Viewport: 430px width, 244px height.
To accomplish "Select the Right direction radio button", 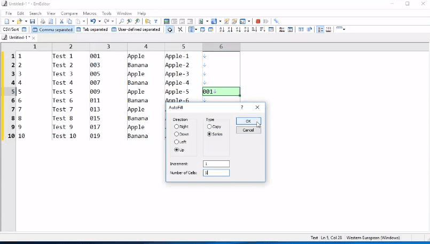I will point(177,127).
